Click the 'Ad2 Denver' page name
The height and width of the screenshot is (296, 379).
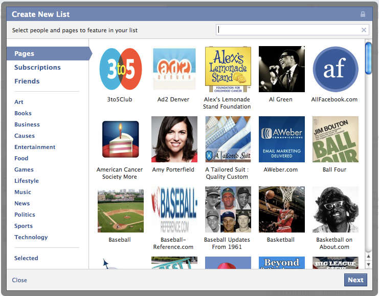click(173, 99)
